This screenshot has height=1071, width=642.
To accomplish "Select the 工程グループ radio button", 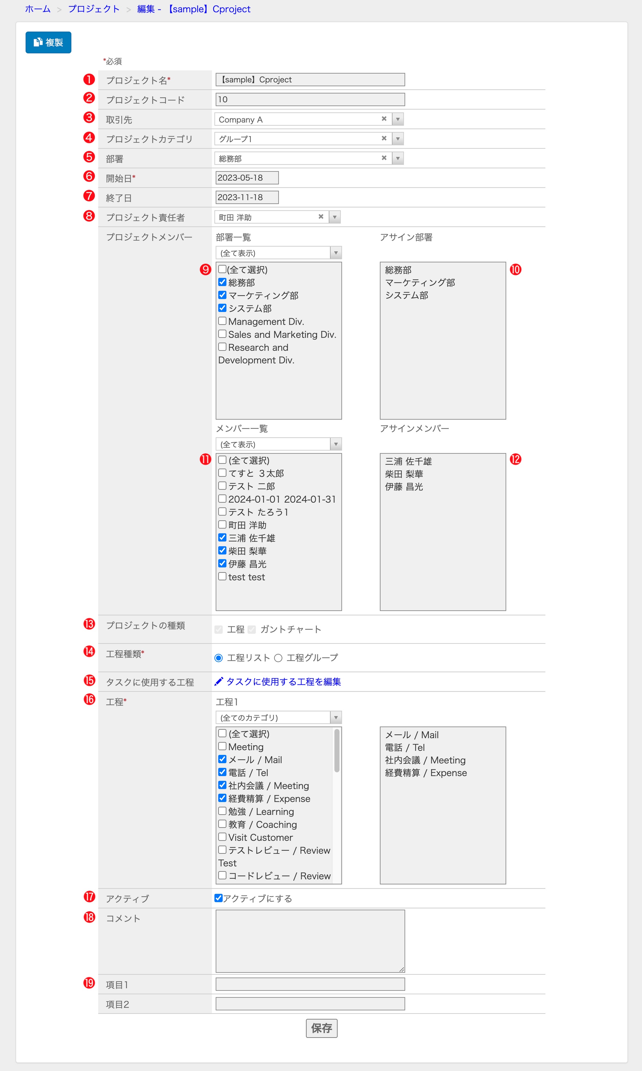I will coord(278,658).
